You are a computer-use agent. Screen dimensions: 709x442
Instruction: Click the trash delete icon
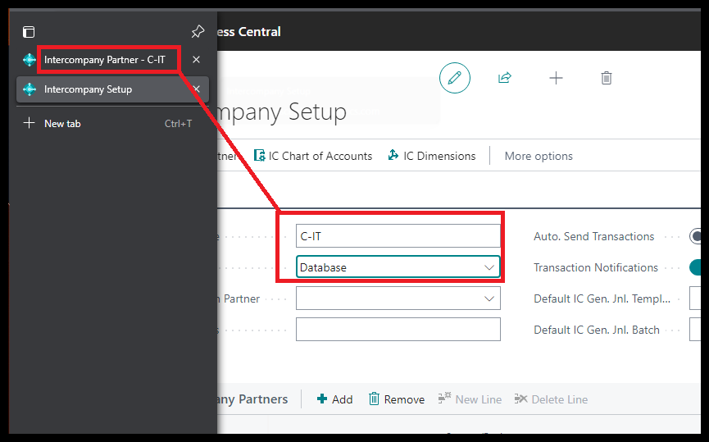607,78
